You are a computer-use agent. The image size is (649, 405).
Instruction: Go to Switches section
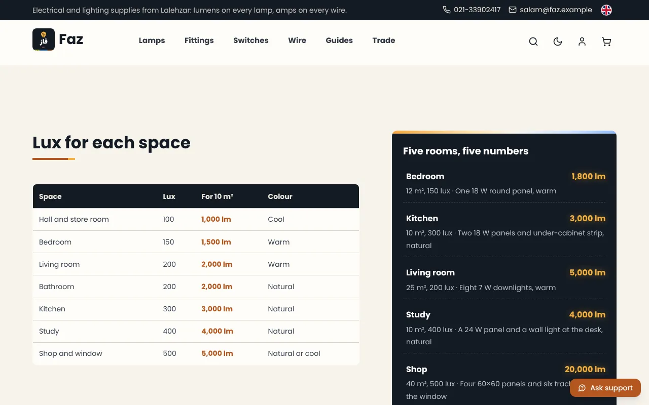(251, 40)
